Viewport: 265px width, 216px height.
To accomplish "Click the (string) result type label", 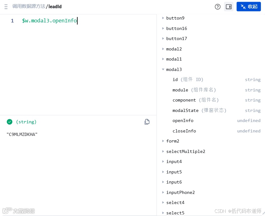I will (26, 122).
